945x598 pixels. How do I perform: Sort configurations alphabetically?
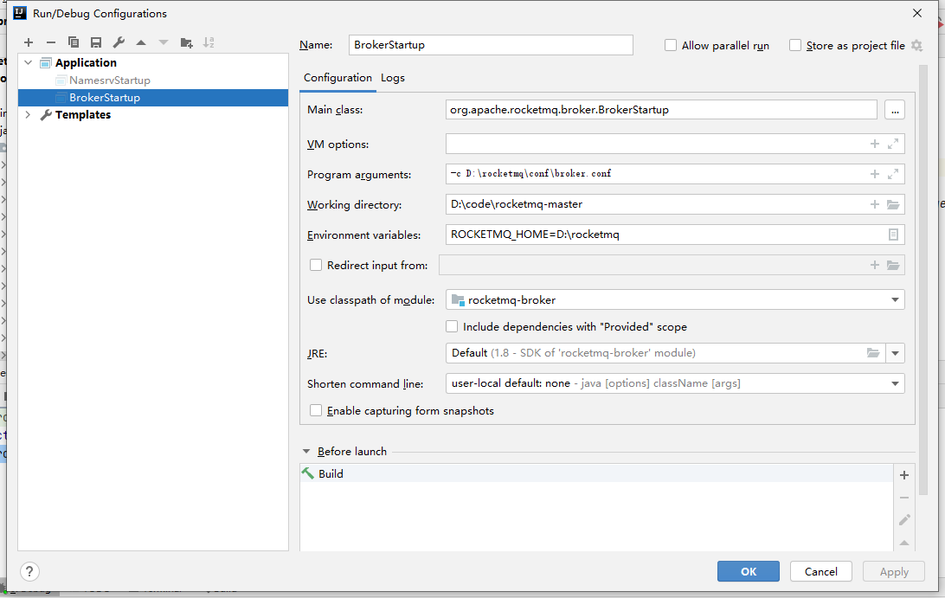click(x=209, y=42)
